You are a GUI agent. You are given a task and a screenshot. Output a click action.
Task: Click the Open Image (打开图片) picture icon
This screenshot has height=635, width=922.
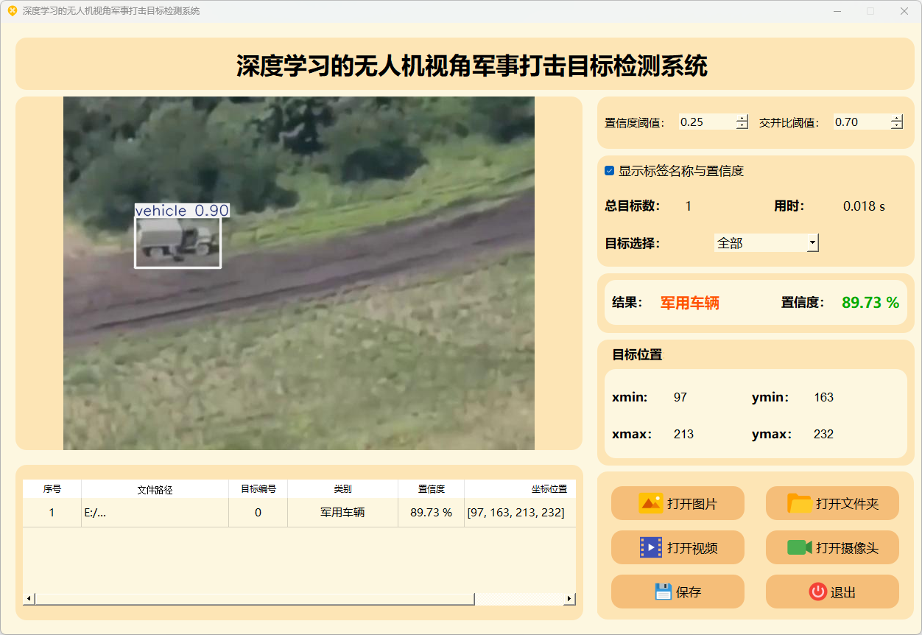651,503
